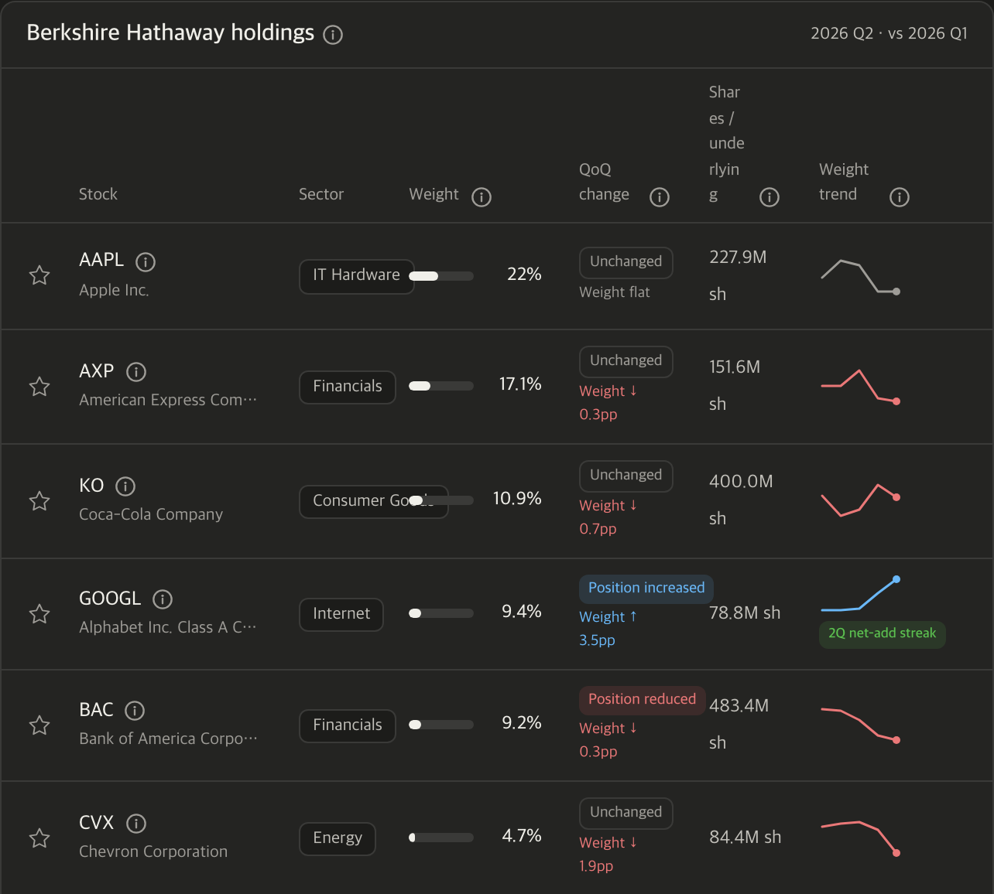Click the 84.4M sh share count
Image resolution: width=994 pixels, height=894 pixels.
pyautogui.click(x=745, y=838)
